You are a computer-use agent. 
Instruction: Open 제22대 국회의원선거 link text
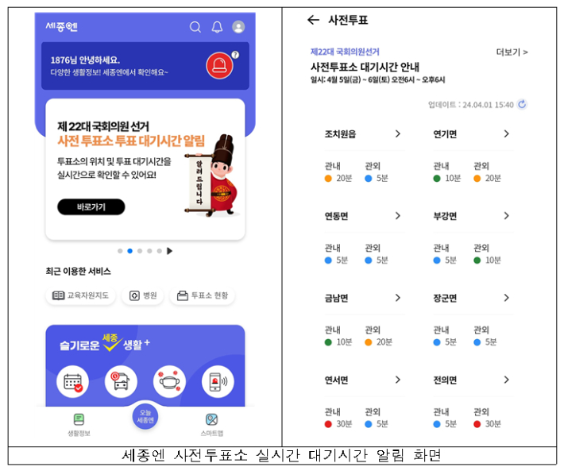(345, 52)
